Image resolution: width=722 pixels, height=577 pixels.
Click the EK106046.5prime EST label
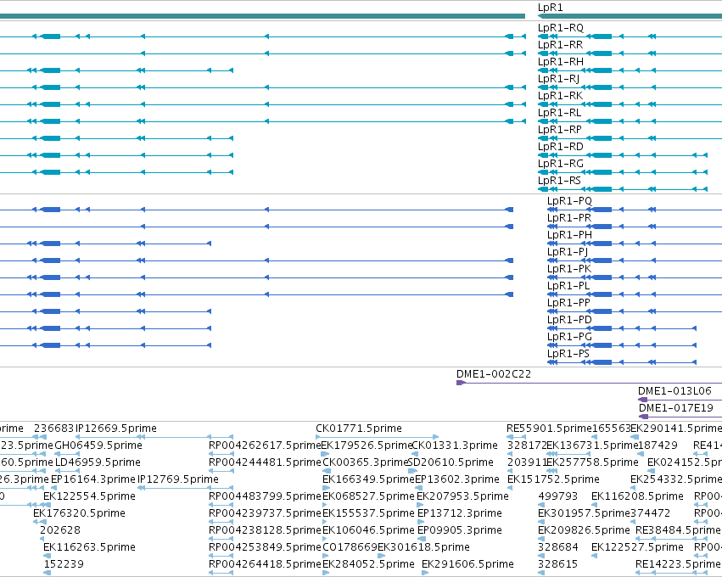[368, 531]
